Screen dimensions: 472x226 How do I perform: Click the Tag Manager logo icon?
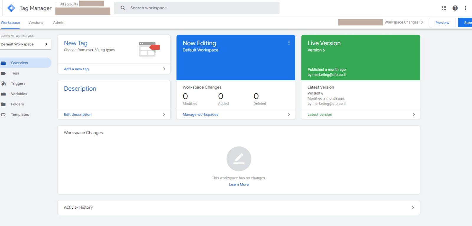pyautogui.click(x=11, y=8)
